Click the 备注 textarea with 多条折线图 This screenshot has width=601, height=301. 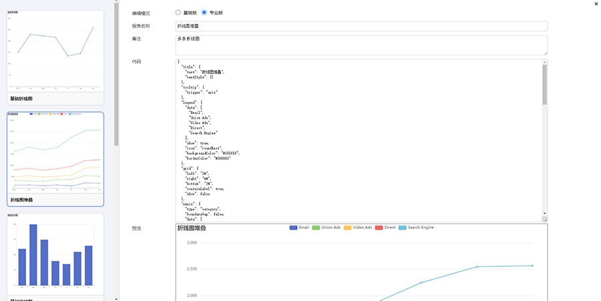click(x=361, y=45)
